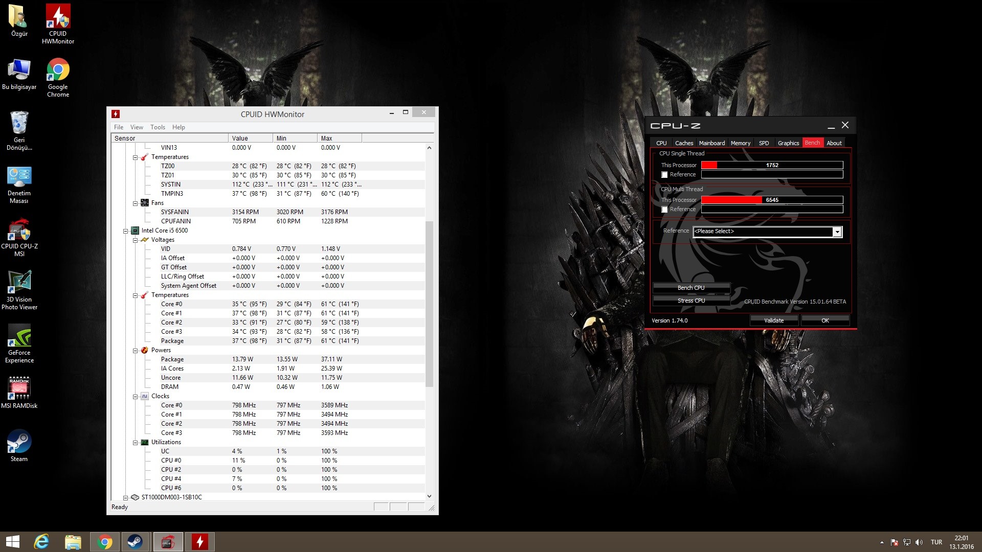The height and width of the screenshot is (552, 982).
Task: Open HWMonitor View menu
Action: click(x=137, y=127)
